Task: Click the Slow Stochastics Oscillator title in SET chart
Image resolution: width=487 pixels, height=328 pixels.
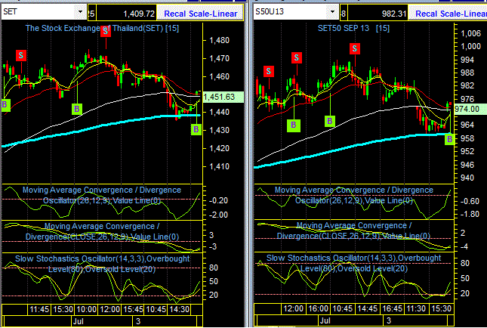Action: point(102,264)
